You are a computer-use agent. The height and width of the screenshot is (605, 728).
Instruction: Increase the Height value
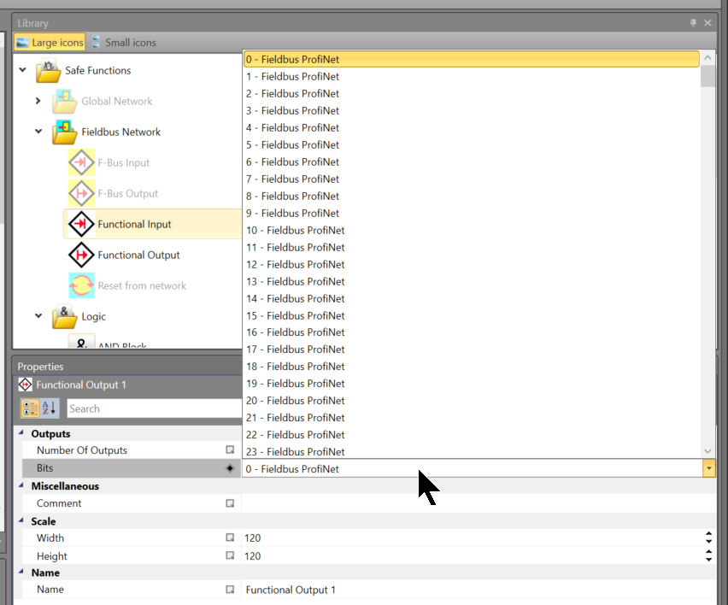(708, 552)
